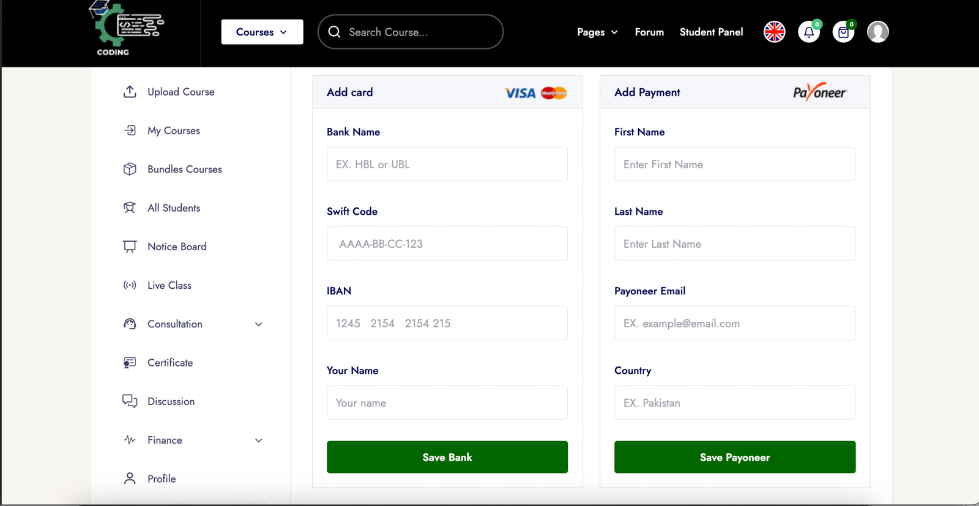Viewport: 979px width, 506px height.
Task: Open the Courses dropdown button
Action: pos(262,32)
